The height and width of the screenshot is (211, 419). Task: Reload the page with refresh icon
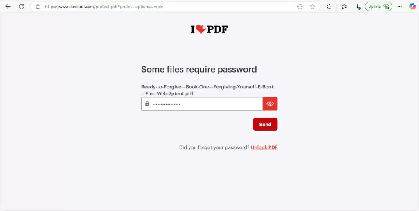click(22, 7)
